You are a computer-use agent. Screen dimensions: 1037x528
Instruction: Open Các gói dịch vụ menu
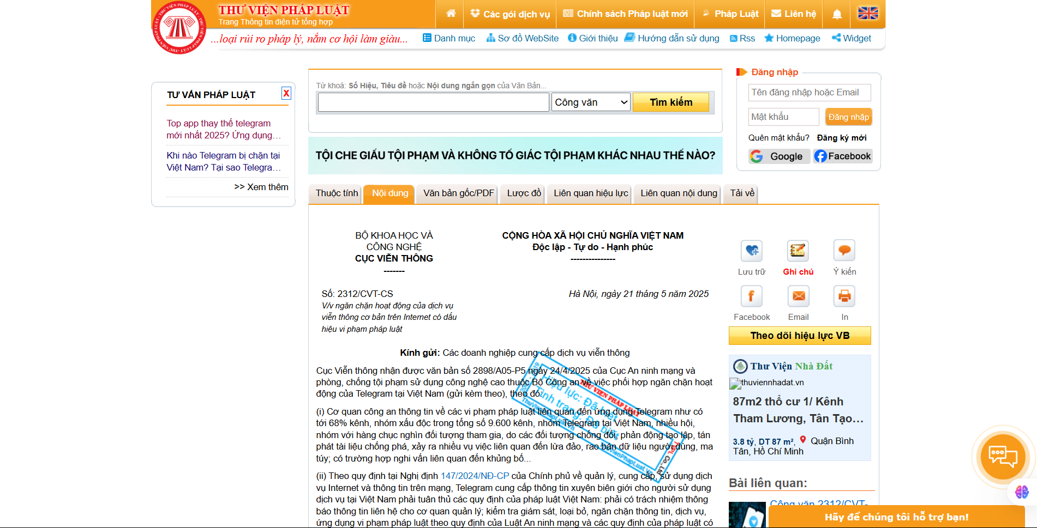tap(510, 14)
